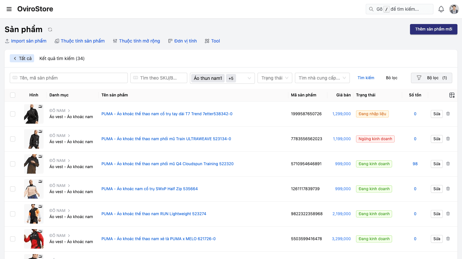Image resolution: width=462 pixels, height=259 pixels.
Task: Open Thuộc tính mở rộng
Action: pyautogui.click(x=137, y=41)
